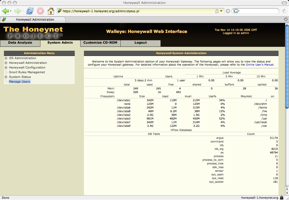
Task: Click the System Status menu link
Action: [x=20, y=77]
